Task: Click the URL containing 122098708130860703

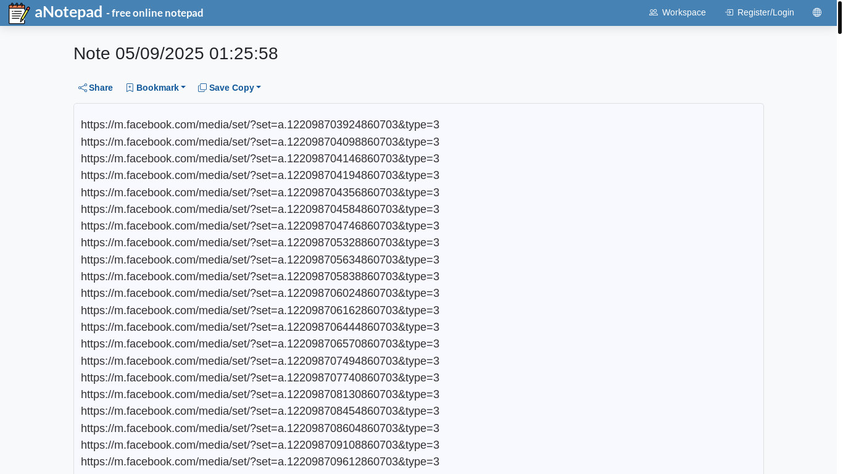Action: tap(260, 394)
